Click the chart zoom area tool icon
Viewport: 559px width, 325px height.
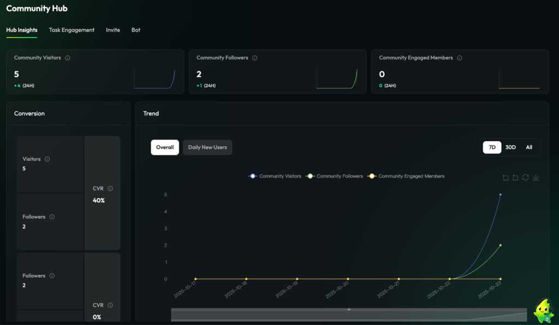pos(506,178)
